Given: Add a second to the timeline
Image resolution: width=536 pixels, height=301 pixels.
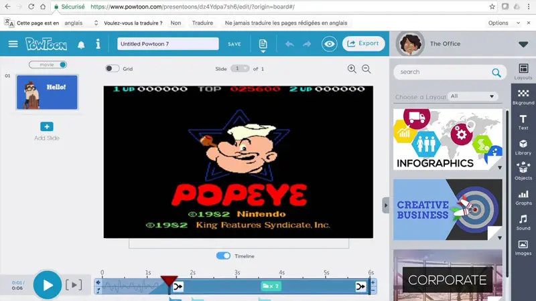Looking at the screenshot, I should click(x=373, y=282).
